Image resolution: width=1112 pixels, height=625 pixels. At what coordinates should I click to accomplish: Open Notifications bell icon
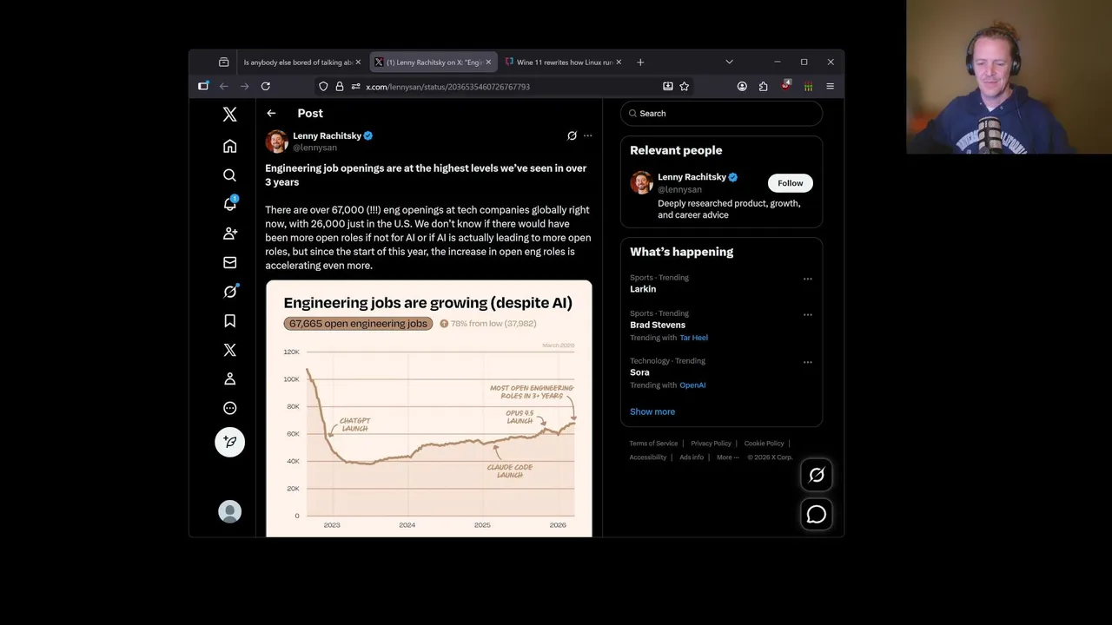[229, 204]
